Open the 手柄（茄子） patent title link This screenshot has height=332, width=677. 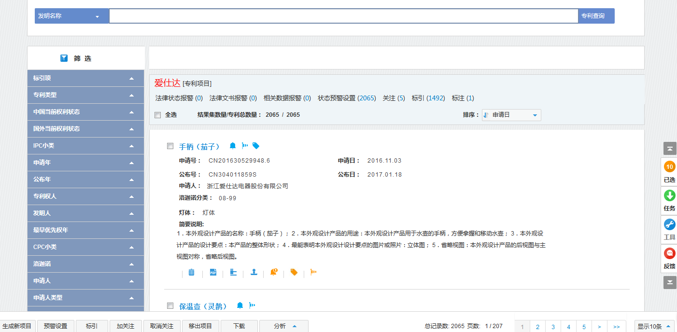click(199, 147)
